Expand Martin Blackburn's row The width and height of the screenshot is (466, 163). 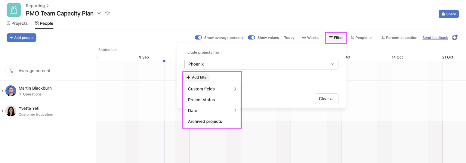[x=2, y=91]
